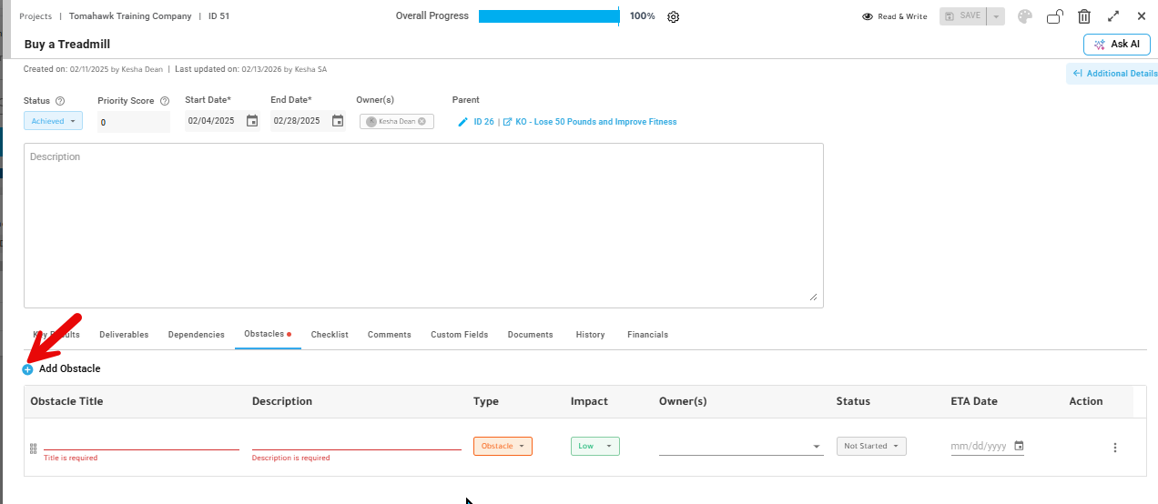
Task: Click the ETA Date mm/dd/yyyy field
Action: click(x=980, y=447)
